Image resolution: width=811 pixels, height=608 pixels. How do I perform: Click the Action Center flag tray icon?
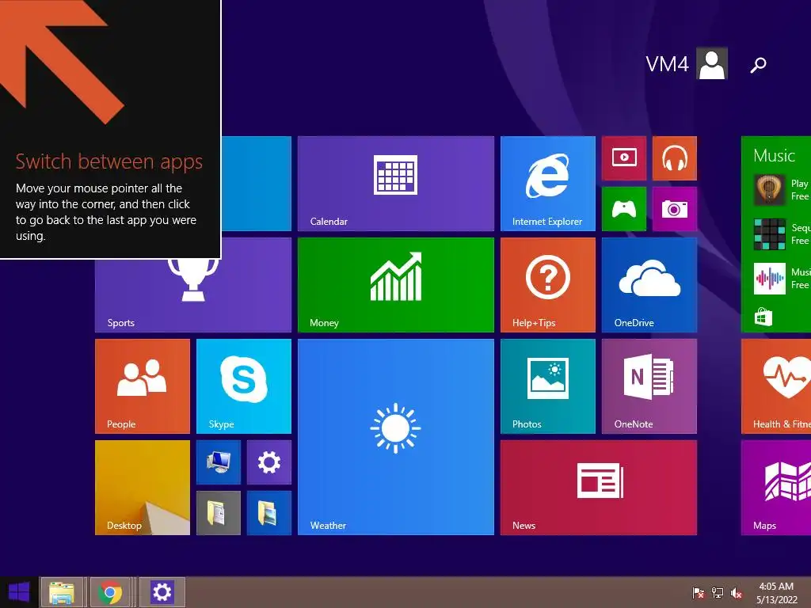pyautogui.click(x=698, y=592)
